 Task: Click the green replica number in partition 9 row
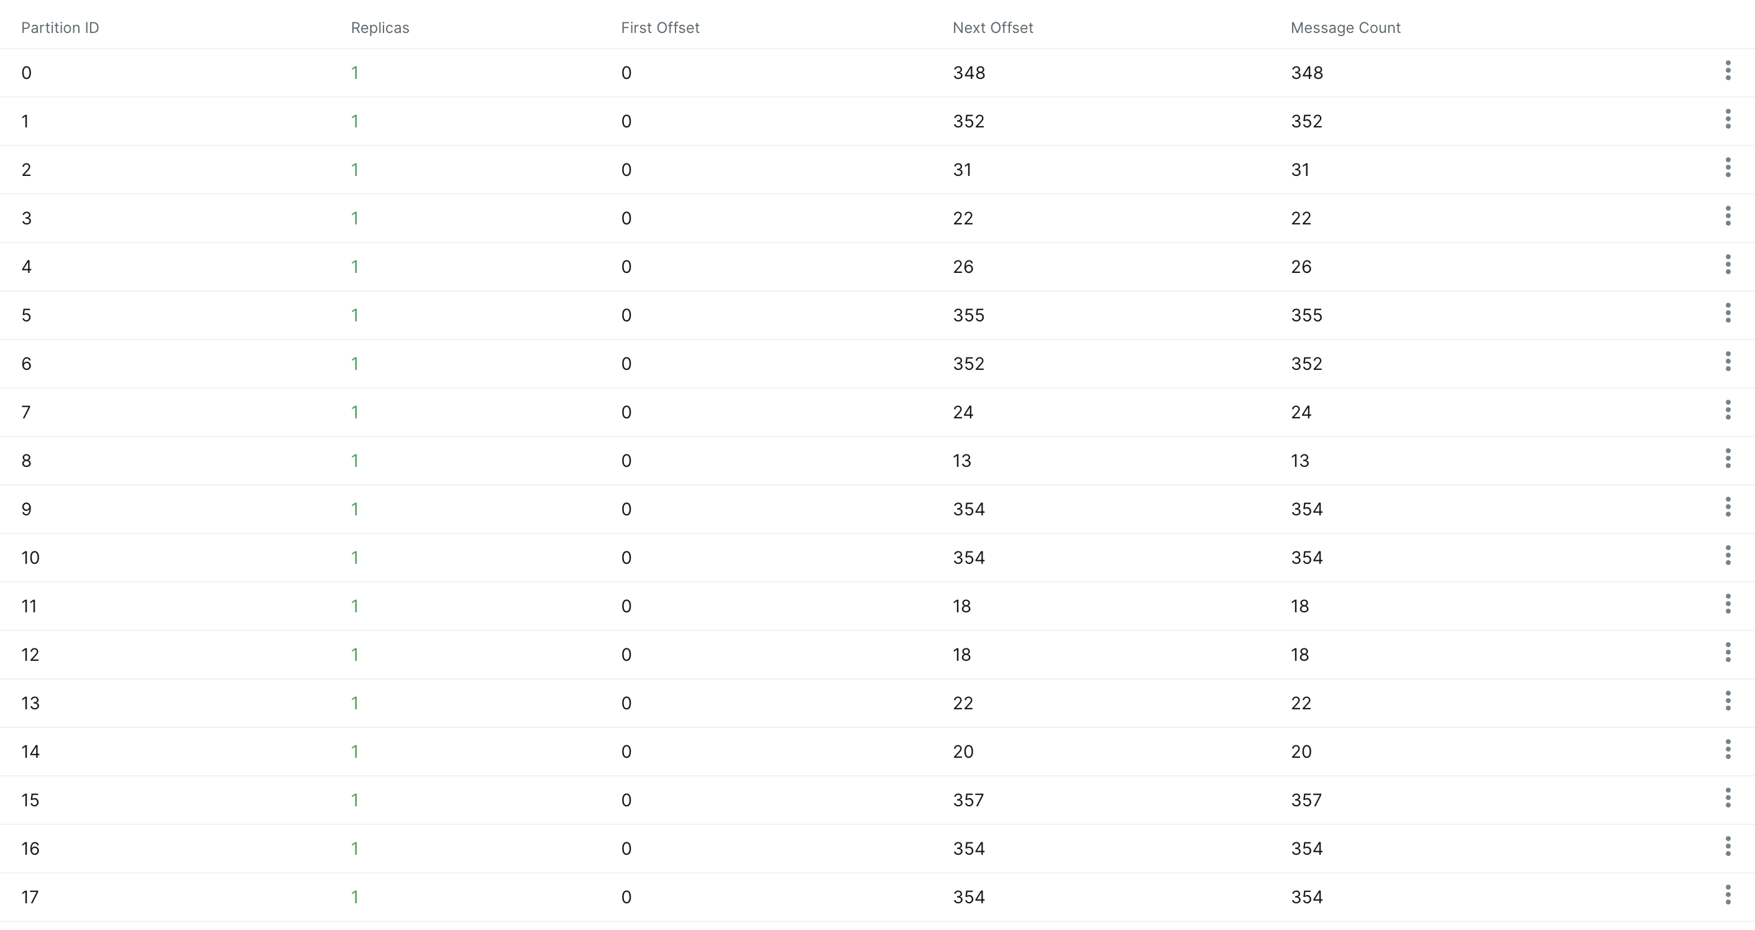tap(354, 510)
